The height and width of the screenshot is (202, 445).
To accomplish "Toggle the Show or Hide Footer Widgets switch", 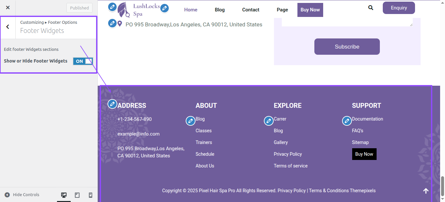I will click(83, 61).
